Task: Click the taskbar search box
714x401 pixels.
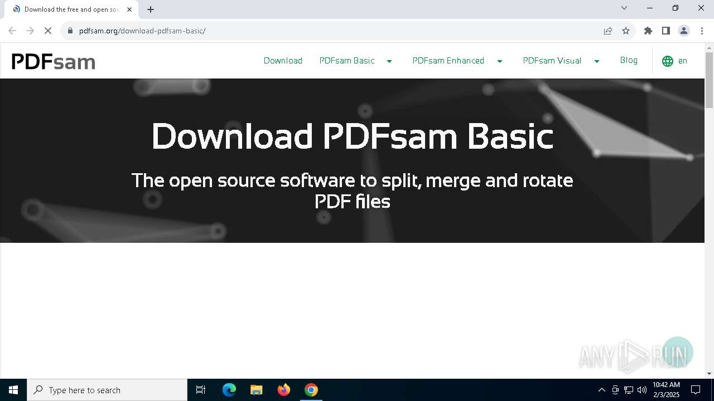Action: 107,390
